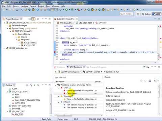Image resolution: width=162 pixels, height=121 pixels.
Task: Toggle alphabetical sort in Outline toolbar
Action: tap(31, 85)
